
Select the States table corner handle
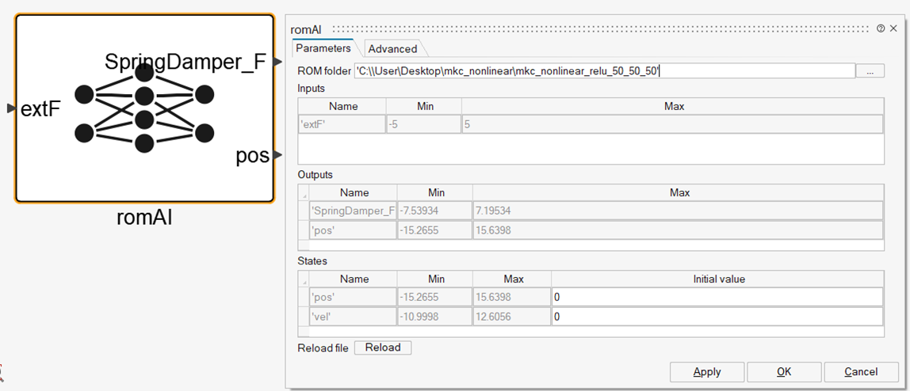(303, 279)
